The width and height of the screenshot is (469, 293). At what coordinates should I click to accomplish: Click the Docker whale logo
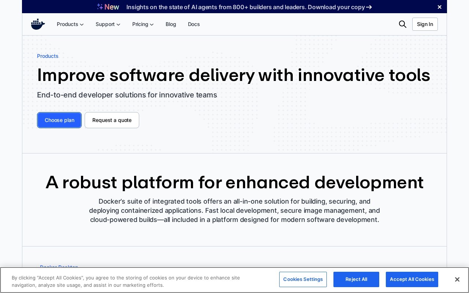(x=38, y=24)
